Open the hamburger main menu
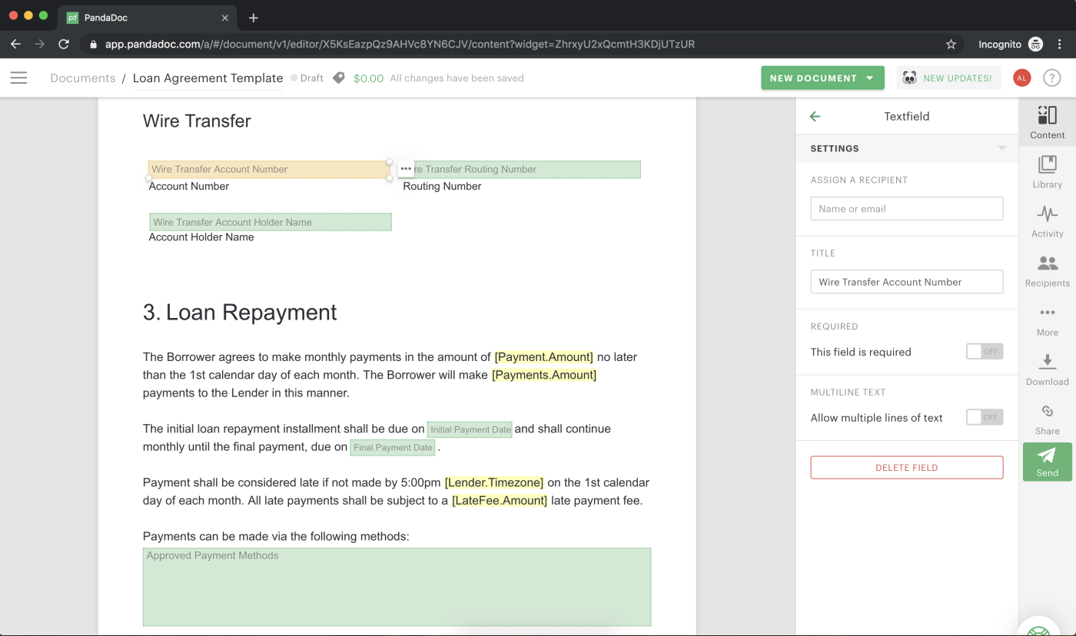 click(18, 78)
